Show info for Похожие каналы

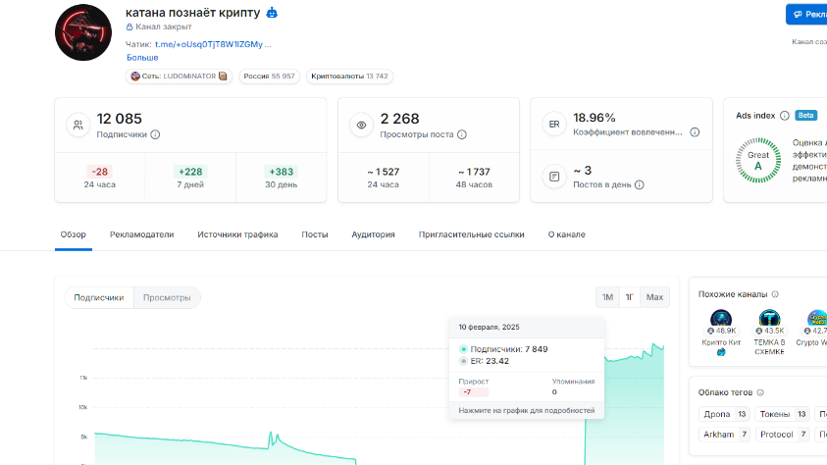click(775, 294)
